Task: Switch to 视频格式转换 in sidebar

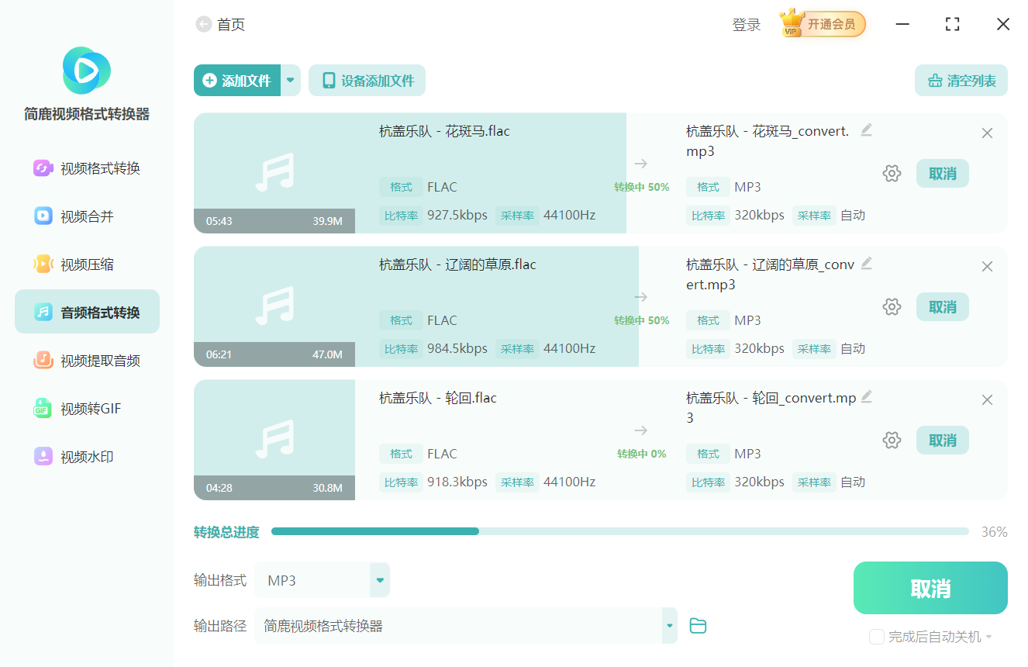Action: coord(87,168)
